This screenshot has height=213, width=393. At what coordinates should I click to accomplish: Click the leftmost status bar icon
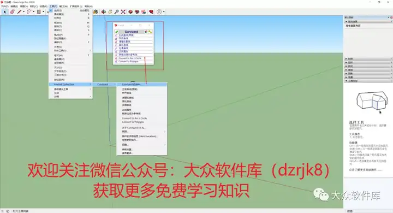click(x=3, y=211)
